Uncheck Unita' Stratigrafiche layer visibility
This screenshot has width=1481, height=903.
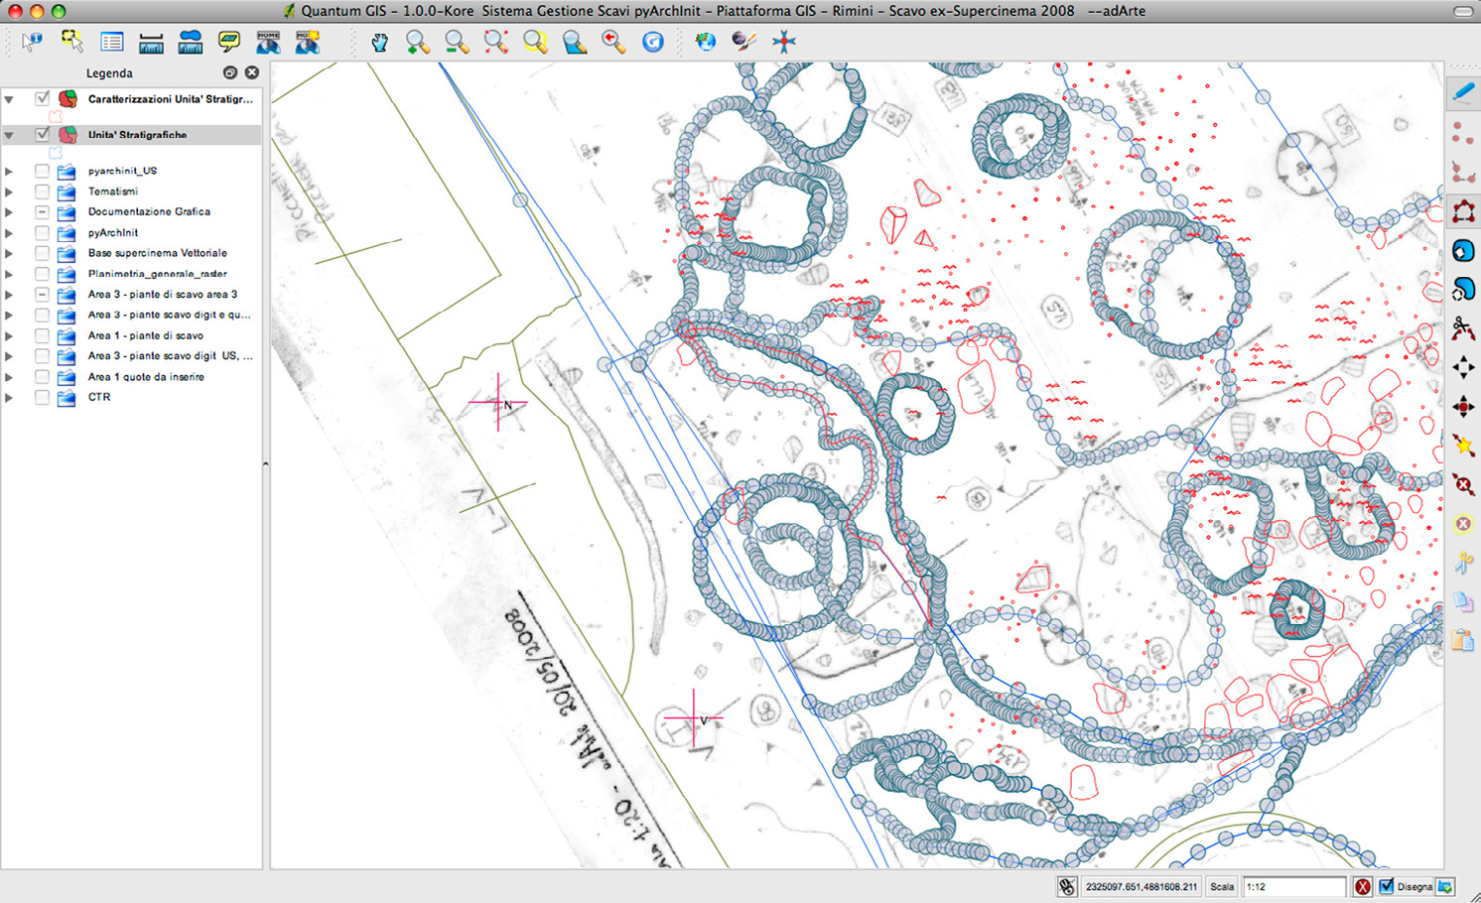pyautogui.click(x=42, y=134)
